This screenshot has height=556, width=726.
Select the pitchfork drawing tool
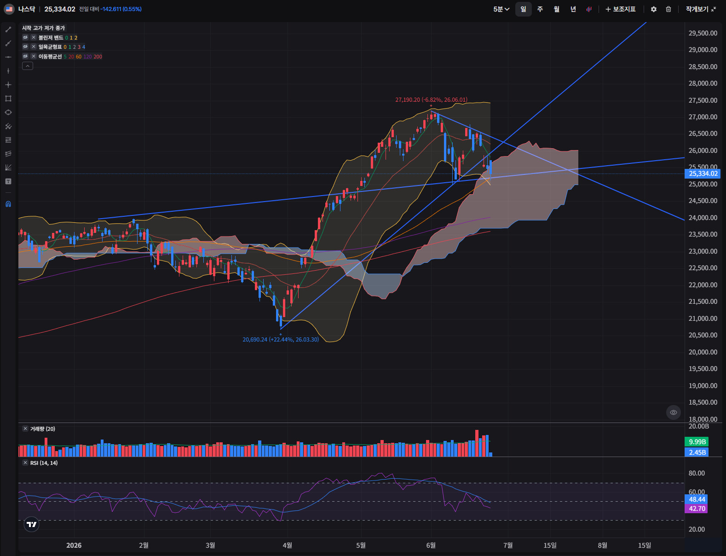tap(8, 126)
